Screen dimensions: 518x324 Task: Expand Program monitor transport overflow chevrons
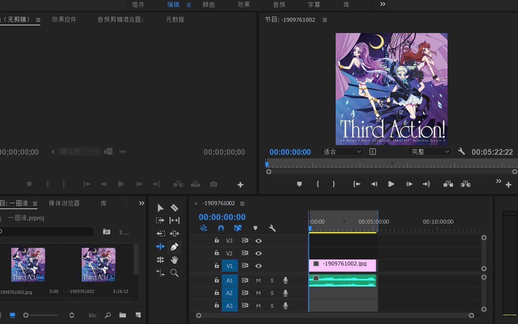[499, 181]
